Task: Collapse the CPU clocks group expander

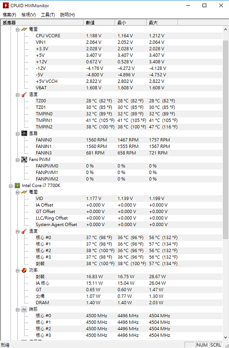Action: [x=17, y=309]
